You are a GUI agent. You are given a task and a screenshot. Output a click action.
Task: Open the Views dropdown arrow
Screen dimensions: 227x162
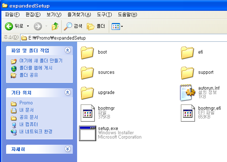pos(122,26)
